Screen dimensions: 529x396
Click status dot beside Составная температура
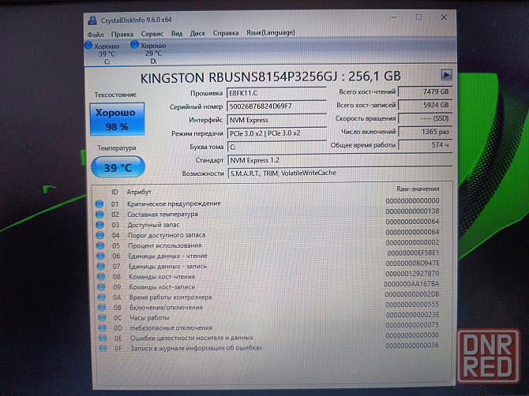point(99,215)
